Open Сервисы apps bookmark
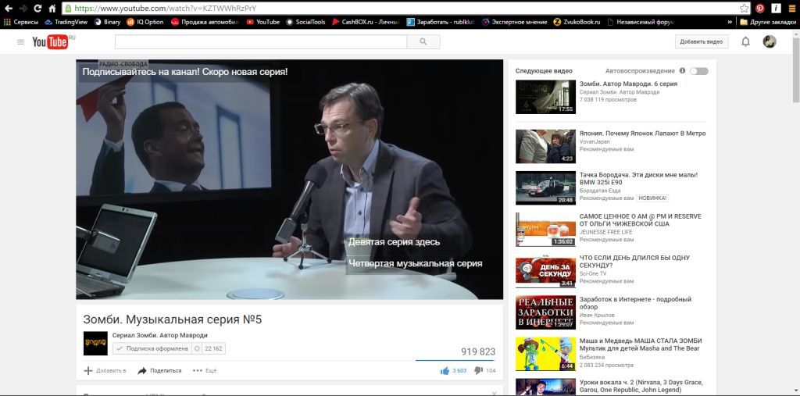800x396 pixels. [21, 22]
